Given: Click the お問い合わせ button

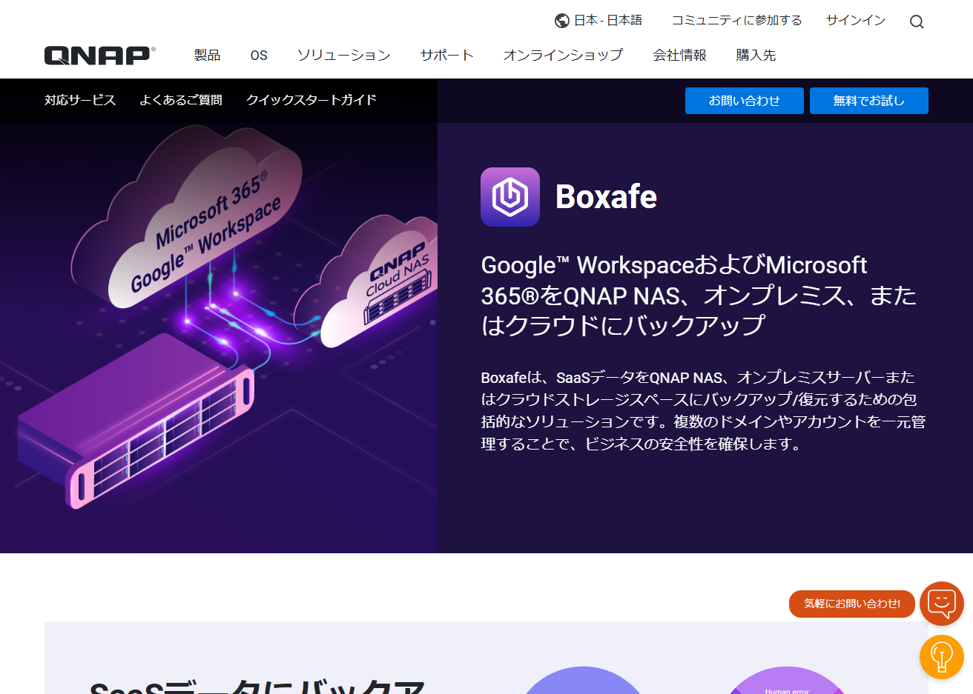Looking at the screenshot, I should pyautogui.click(x=745, y=101).
